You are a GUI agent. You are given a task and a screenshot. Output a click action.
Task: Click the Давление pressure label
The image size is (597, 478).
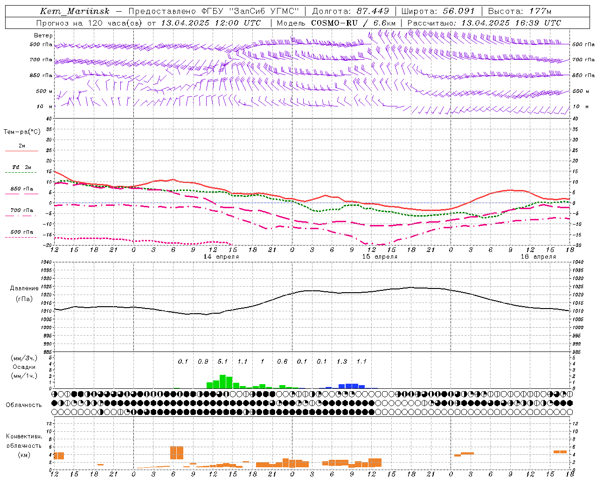(24, 288)
